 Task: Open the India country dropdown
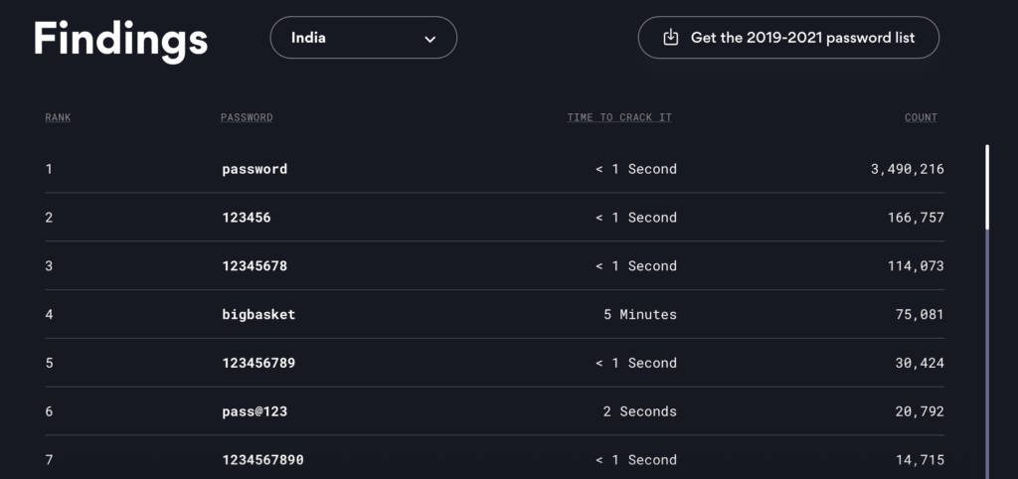364,38
